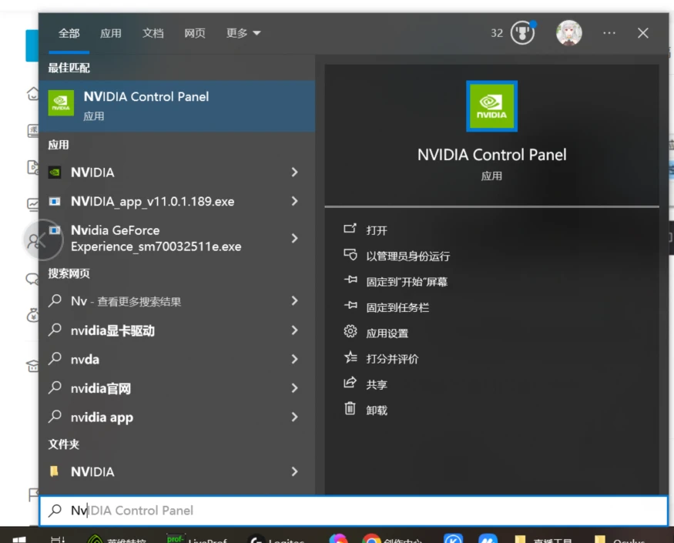Click the star icon for 打分并评价

tap(350, 357)
